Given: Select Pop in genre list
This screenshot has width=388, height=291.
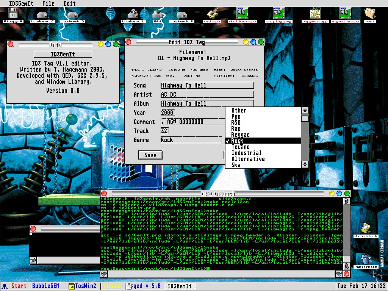Looking at the screenshot, I should [263, 116].
